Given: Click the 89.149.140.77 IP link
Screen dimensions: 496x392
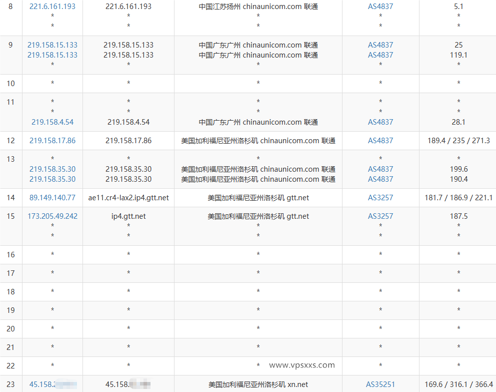Looking at the screenshot, I should click(x=52, y=198).
